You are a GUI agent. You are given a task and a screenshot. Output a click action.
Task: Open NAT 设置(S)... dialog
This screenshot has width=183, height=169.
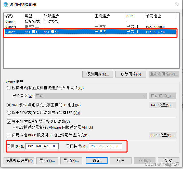point(162,105)
